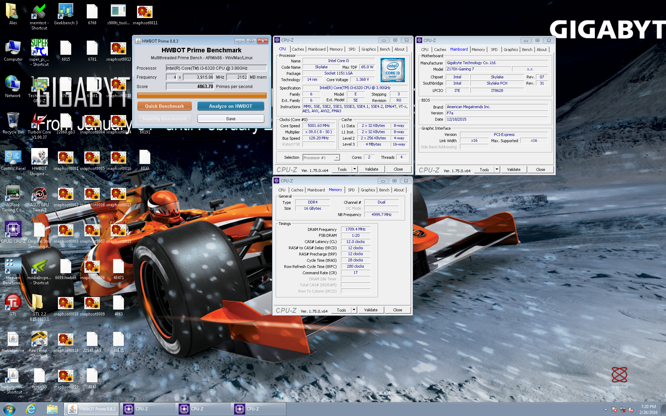The height and width of the screenshot is (416, 666).
Task: Open memtest Shortcut desktop icon
Action: pyautogui.click(x=39, y=17)
